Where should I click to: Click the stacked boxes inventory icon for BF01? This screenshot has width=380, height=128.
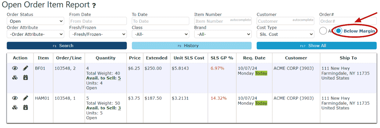15,77
